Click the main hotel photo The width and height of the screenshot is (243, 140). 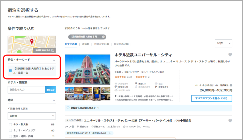87,70
